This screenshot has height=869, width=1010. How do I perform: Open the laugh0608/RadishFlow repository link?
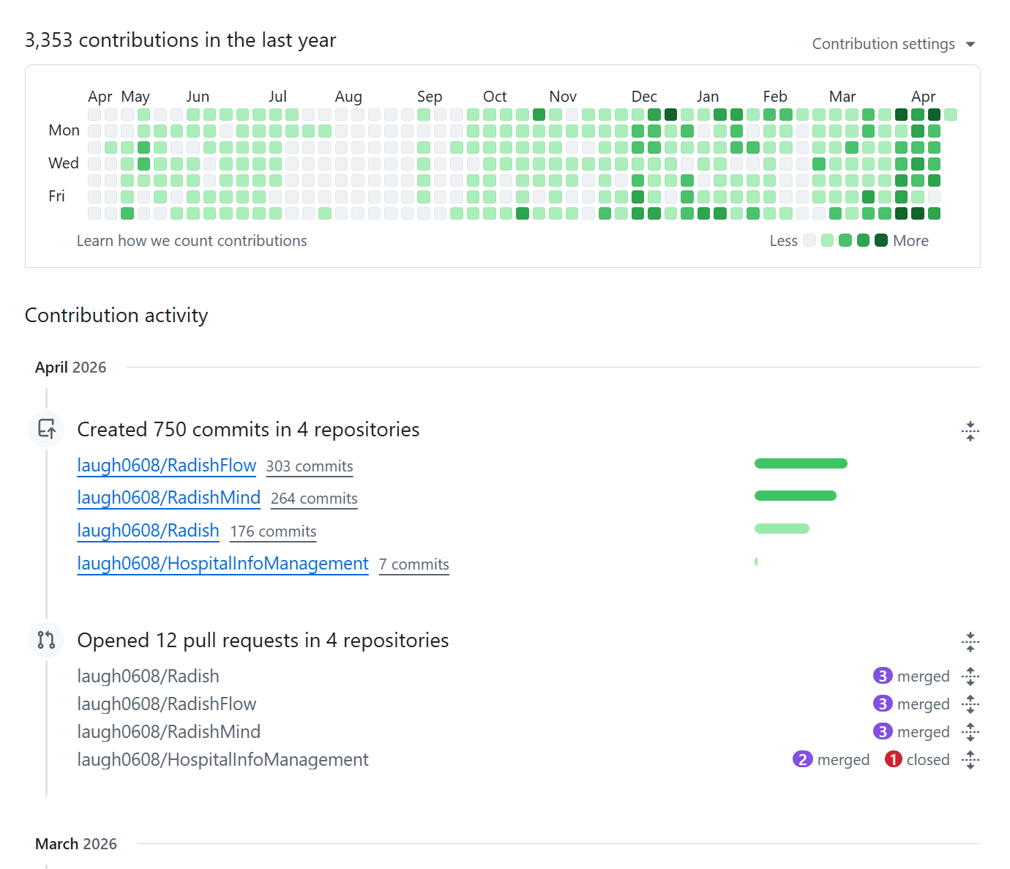[166, 466]
